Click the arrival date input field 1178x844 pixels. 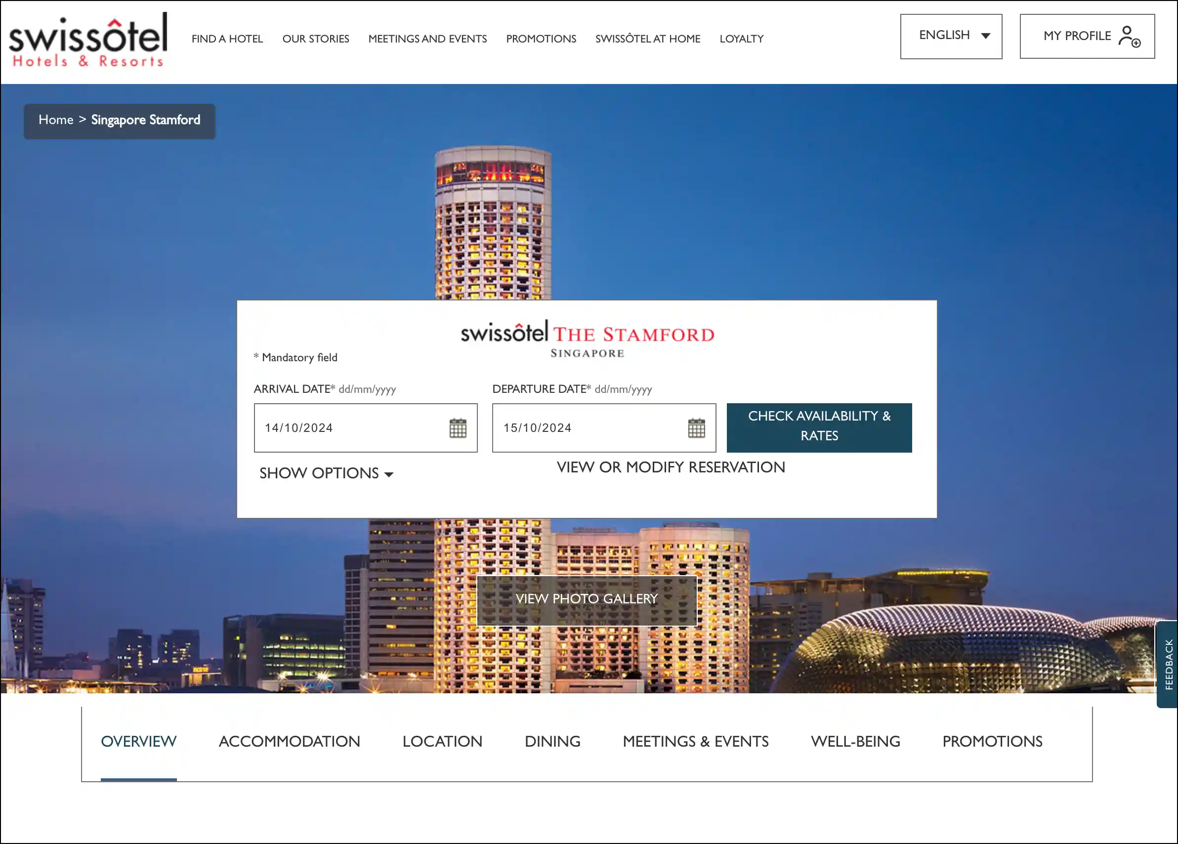(x=366, y=428)
